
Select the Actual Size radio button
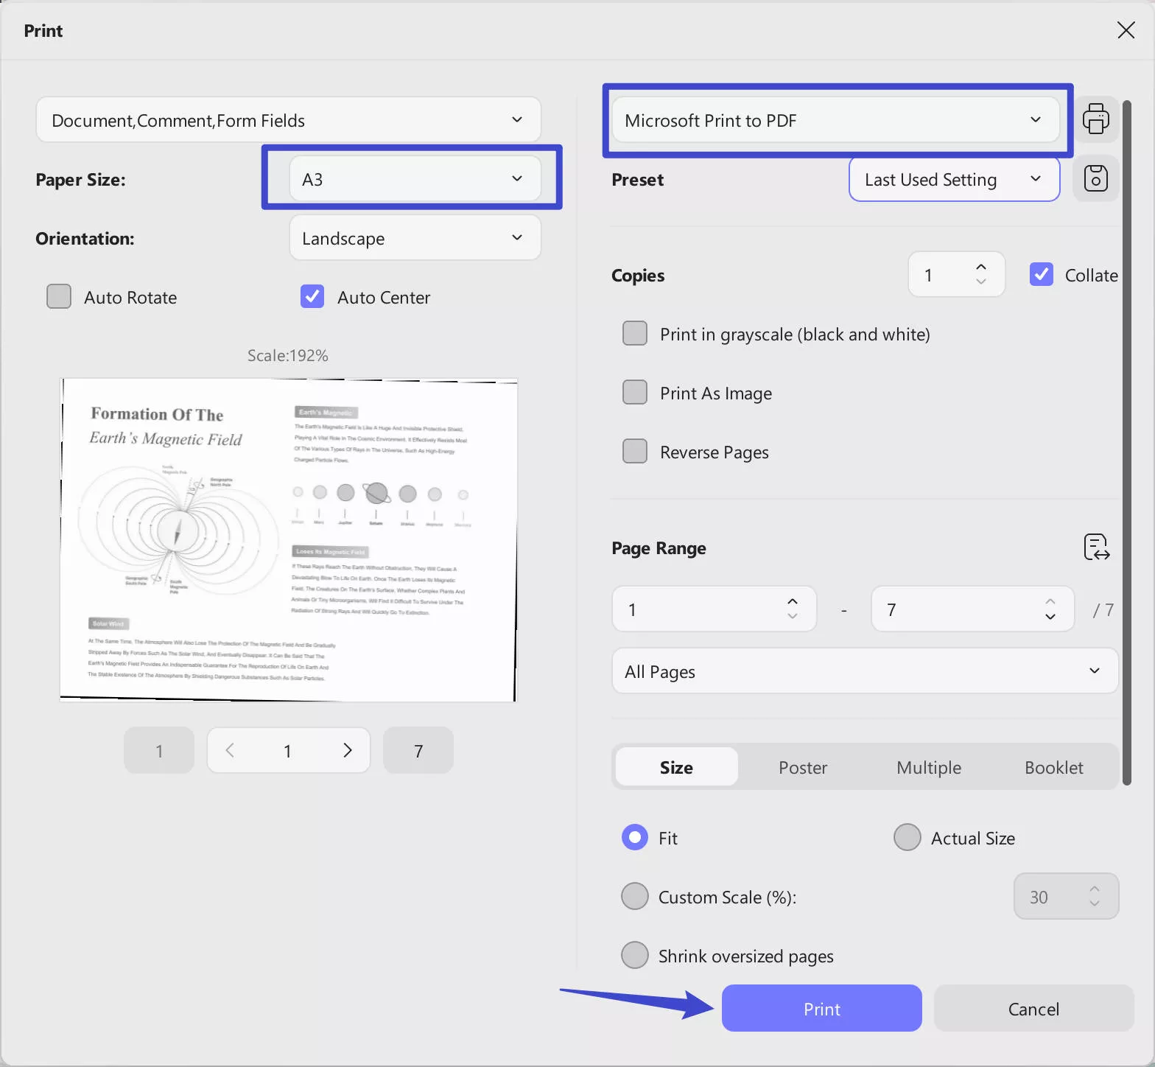[x=907, y=838]
